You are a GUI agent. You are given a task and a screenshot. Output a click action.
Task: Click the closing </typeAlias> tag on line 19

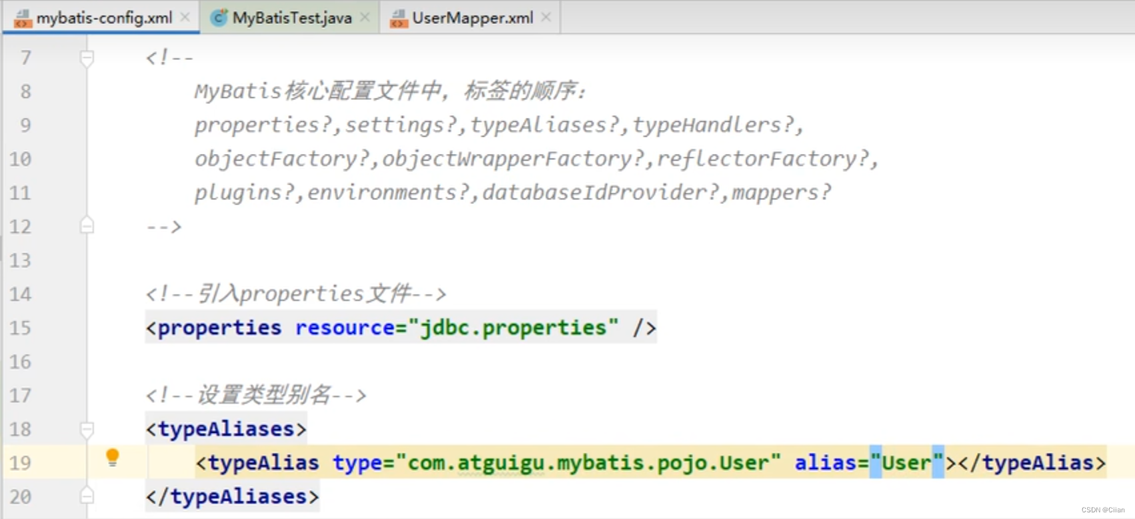coord(1032,463)
